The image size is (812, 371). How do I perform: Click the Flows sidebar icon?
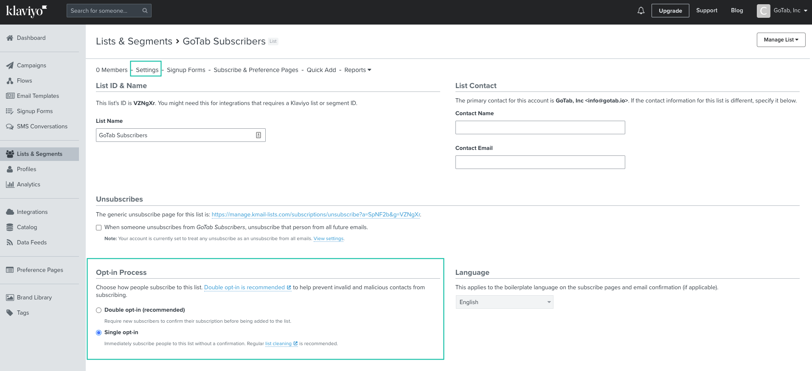pos(10,81)
